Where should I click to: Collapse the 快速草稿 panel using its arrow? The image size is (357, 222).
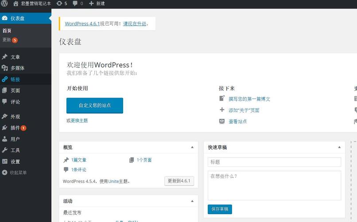click(339, 147)
